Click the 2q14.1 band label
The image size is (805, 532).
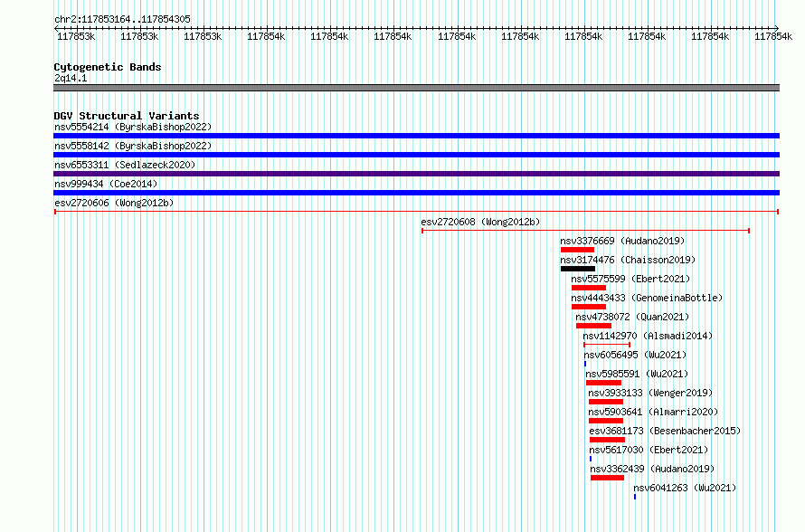click(x=71, y=78)
